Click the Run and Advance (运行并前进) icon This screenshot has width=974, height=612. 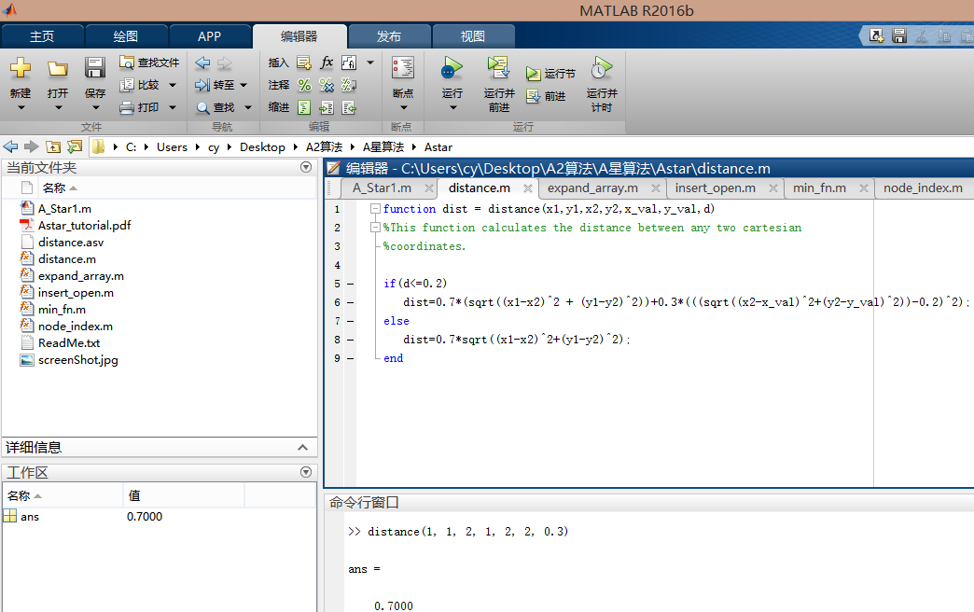click(498, 68)
